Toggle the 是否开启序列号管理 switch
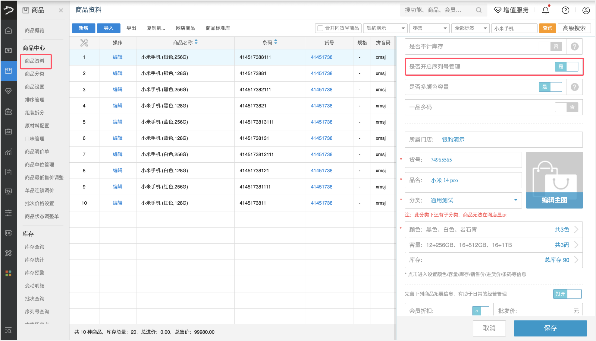This screenshot has height=341, width=596. pos(566,67)
